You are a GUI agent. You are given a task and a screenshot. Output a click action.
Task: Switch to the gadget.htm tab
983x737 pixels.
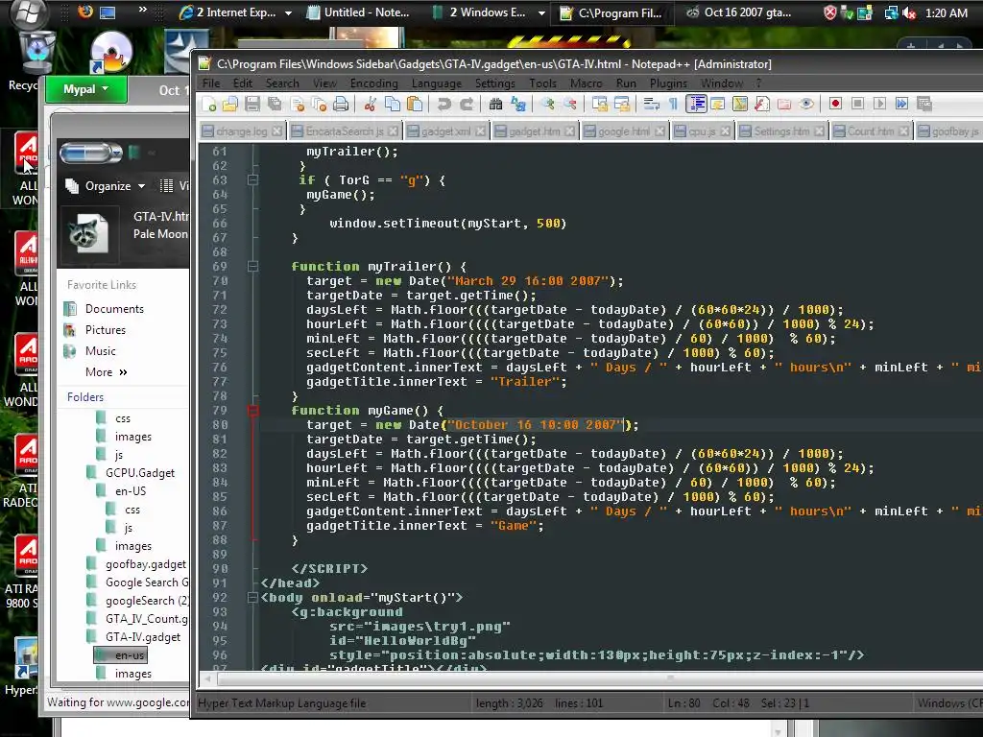pyautogui.click(x=534, y=131)
